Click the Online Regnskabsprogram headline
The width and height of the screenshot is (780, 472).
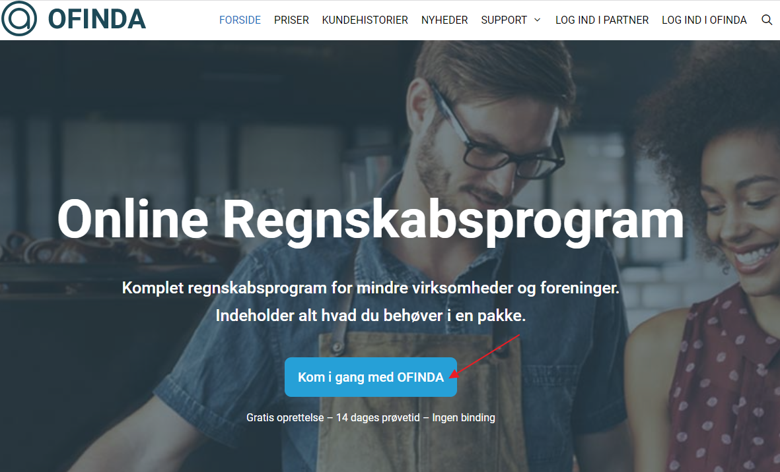(371, 220)
